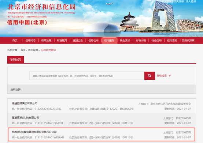Open 南通四建集团有限公司 record
Viewport: 203px width, 143px height.
[x=25, y=104]
